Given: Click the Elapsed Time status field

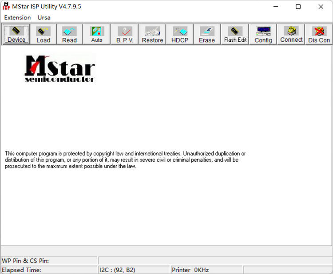Looking at the screenshot, I should coord(49,270).
